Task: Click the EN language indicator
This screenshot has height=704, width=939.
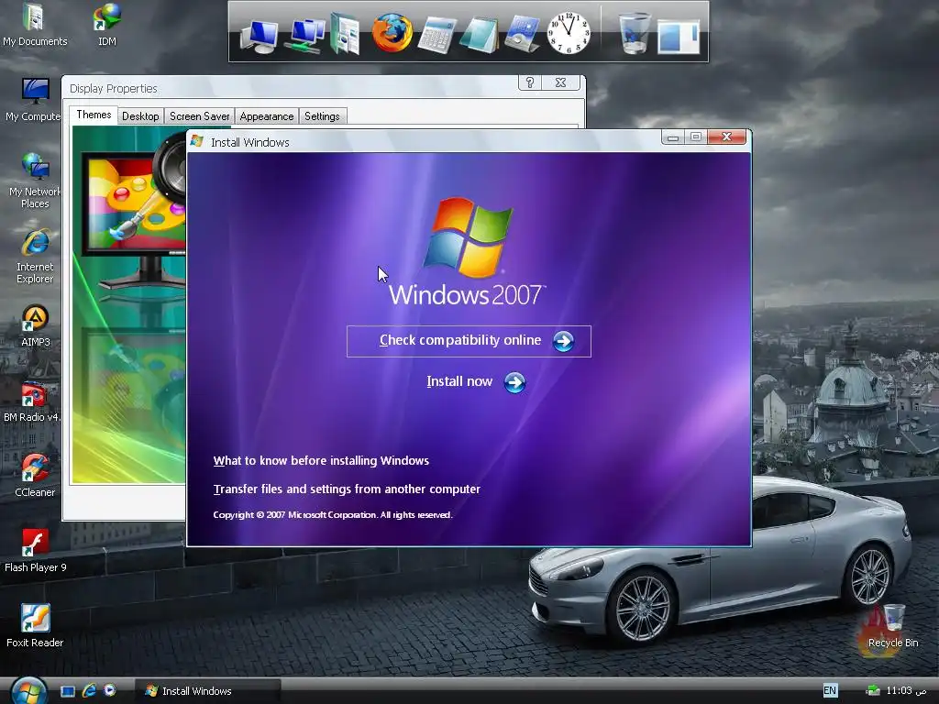Action: pos(830,690)
